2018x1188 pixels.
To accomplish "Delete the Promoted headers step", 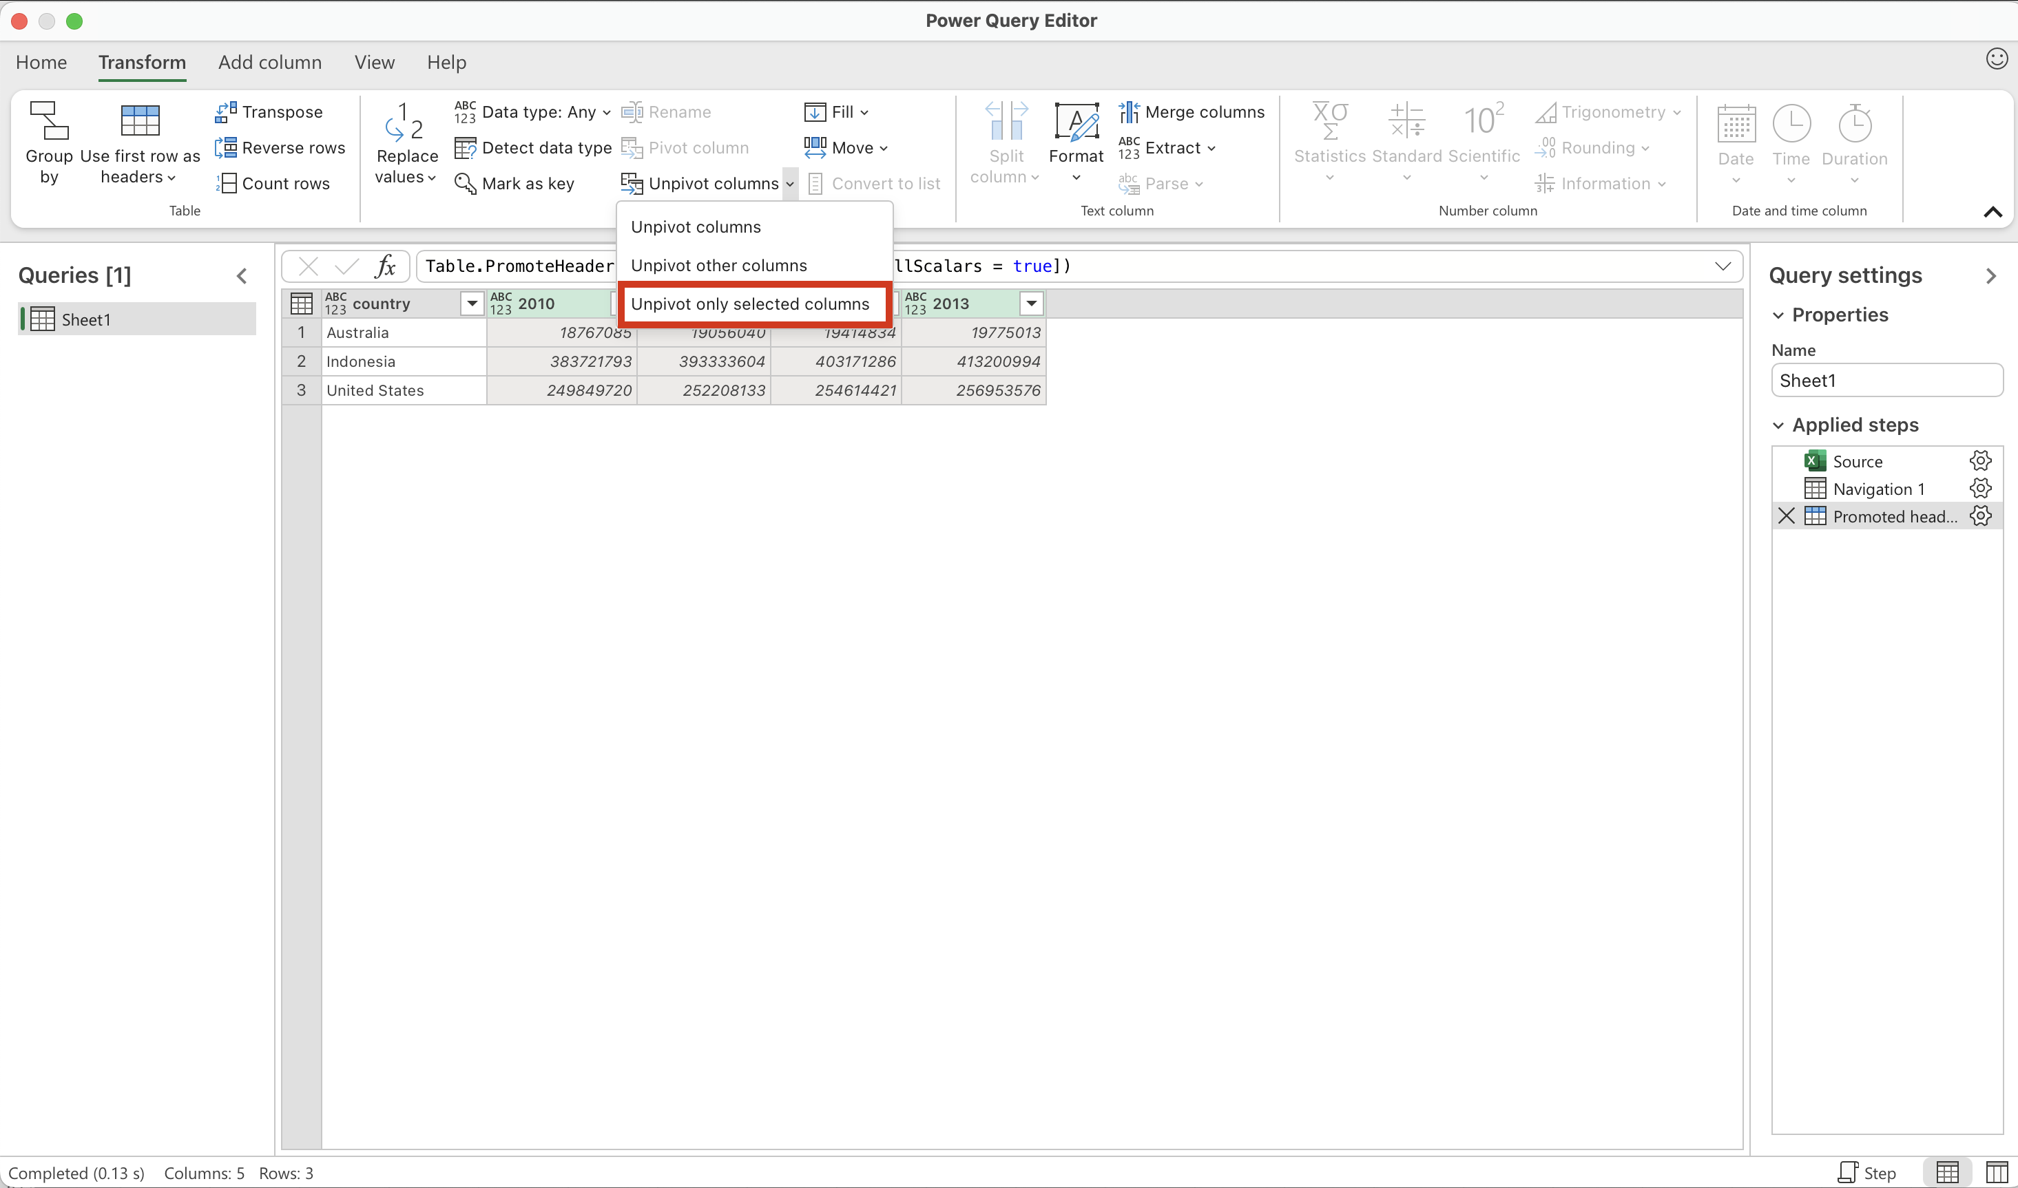I will coord(1786,516).
